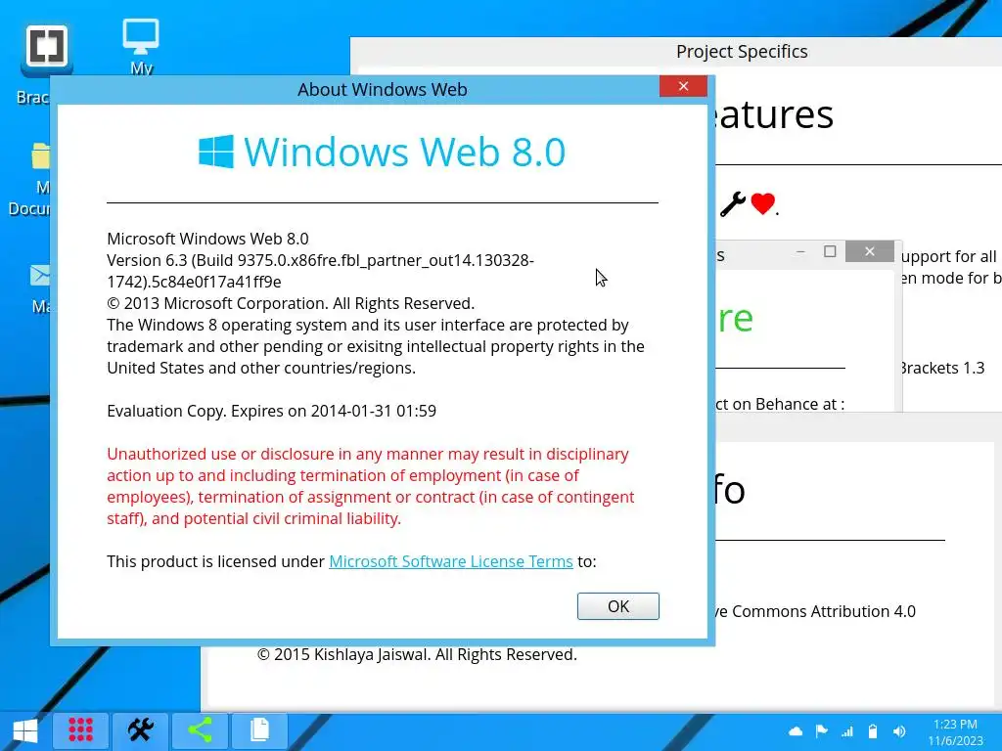This screenshot has height=751, width=1002.
Task: Click the green share taskbar icon
Action: 200,729
